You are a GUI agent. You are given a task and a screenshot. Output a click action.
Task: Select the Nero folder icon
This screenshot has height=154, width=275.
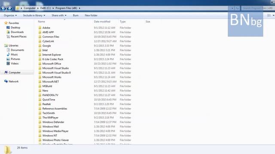pos(40,91)
